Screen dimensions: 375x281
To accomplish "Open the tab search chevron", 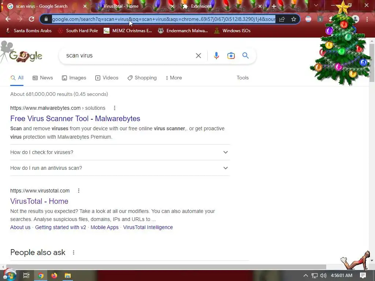I will [316, 5].
